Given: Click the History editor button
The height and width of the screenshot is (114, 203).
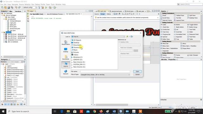Looking at the screenshot, I should pyautogui.click(x=108, y=14).
